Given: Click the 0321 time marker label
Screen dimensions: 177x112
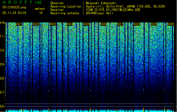Looking at the screenshot, I should point(19,24).
